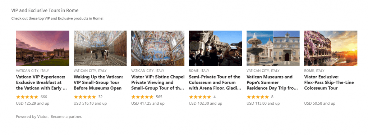Open the Pope's Summer Residence image

273,48
